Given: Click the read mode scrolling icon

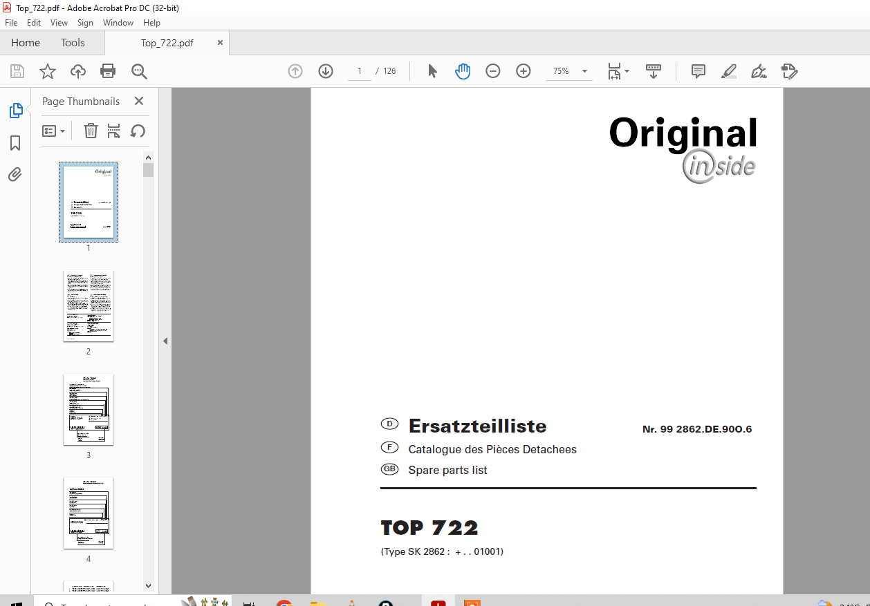Looking at the screenshot, I should [x=654, y=71].
